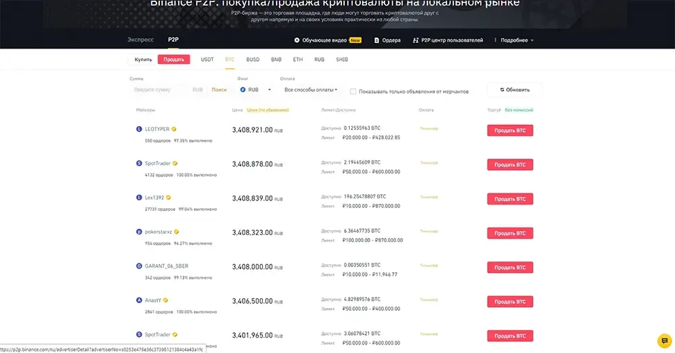Open P2P центр пользователей link
This screenshot has width=675, height=353.
click(x=452, y=40)
